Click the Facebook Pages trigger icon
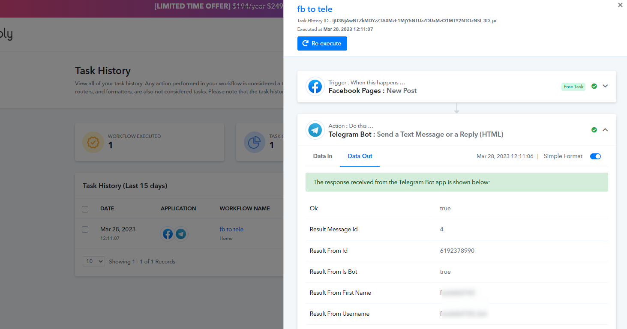 point(315,87)
